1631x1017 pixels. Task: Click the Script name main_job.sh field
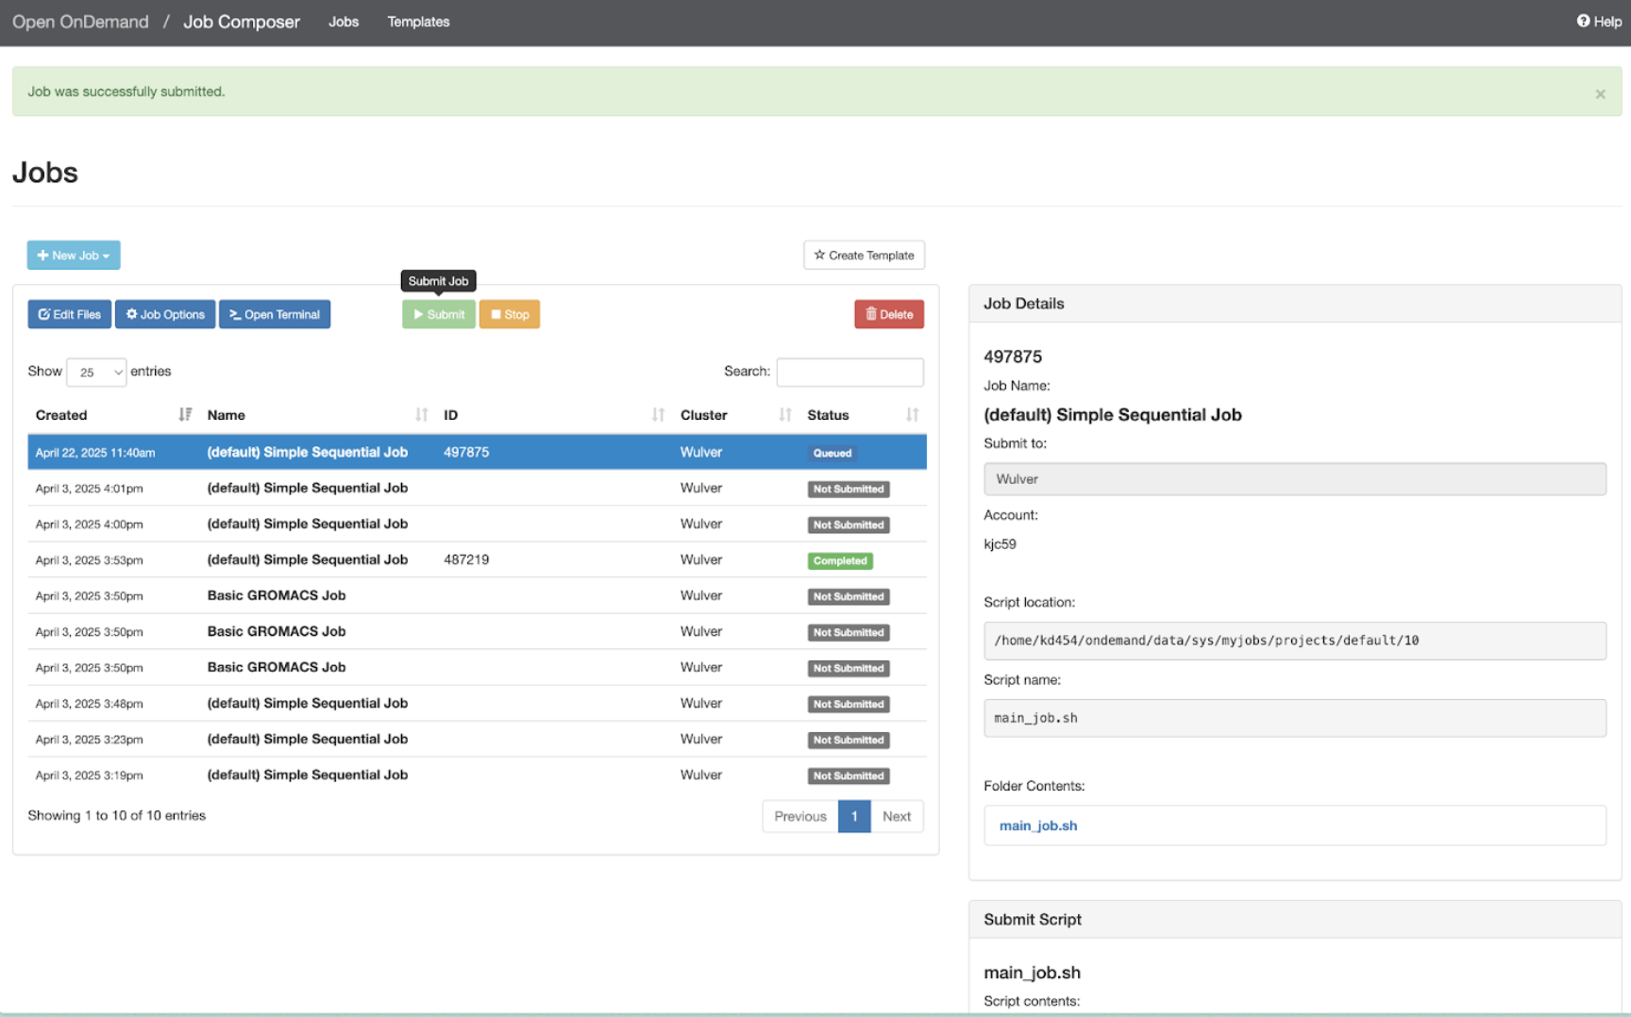coord(1295,718)
